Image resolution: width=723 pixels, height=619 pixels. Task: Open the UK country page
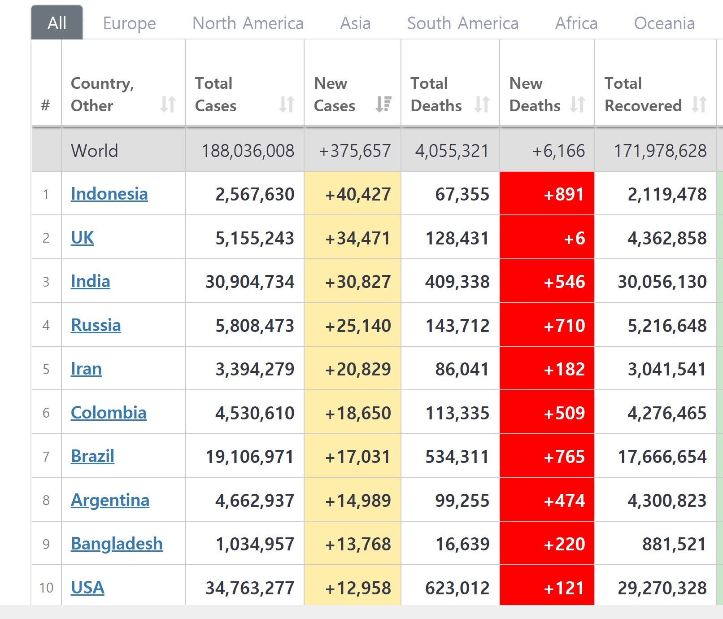(83, 238)
